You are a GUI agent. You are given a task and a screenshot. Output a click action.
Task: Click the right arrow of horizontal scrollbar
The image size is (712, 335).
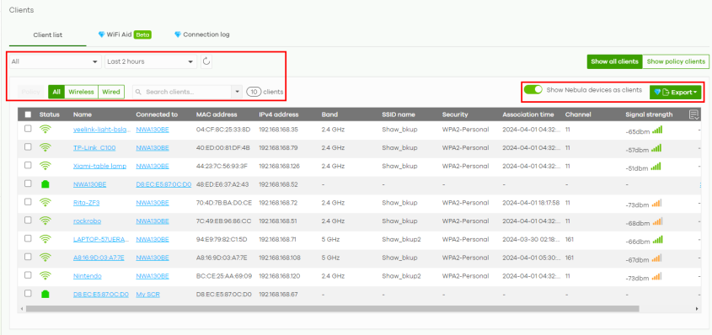[x=697, y=309]
